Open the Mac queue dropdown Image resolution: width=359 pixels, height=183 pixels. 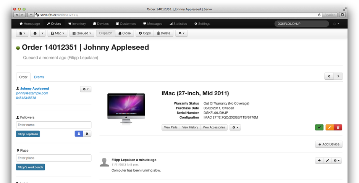pos(57,33)
